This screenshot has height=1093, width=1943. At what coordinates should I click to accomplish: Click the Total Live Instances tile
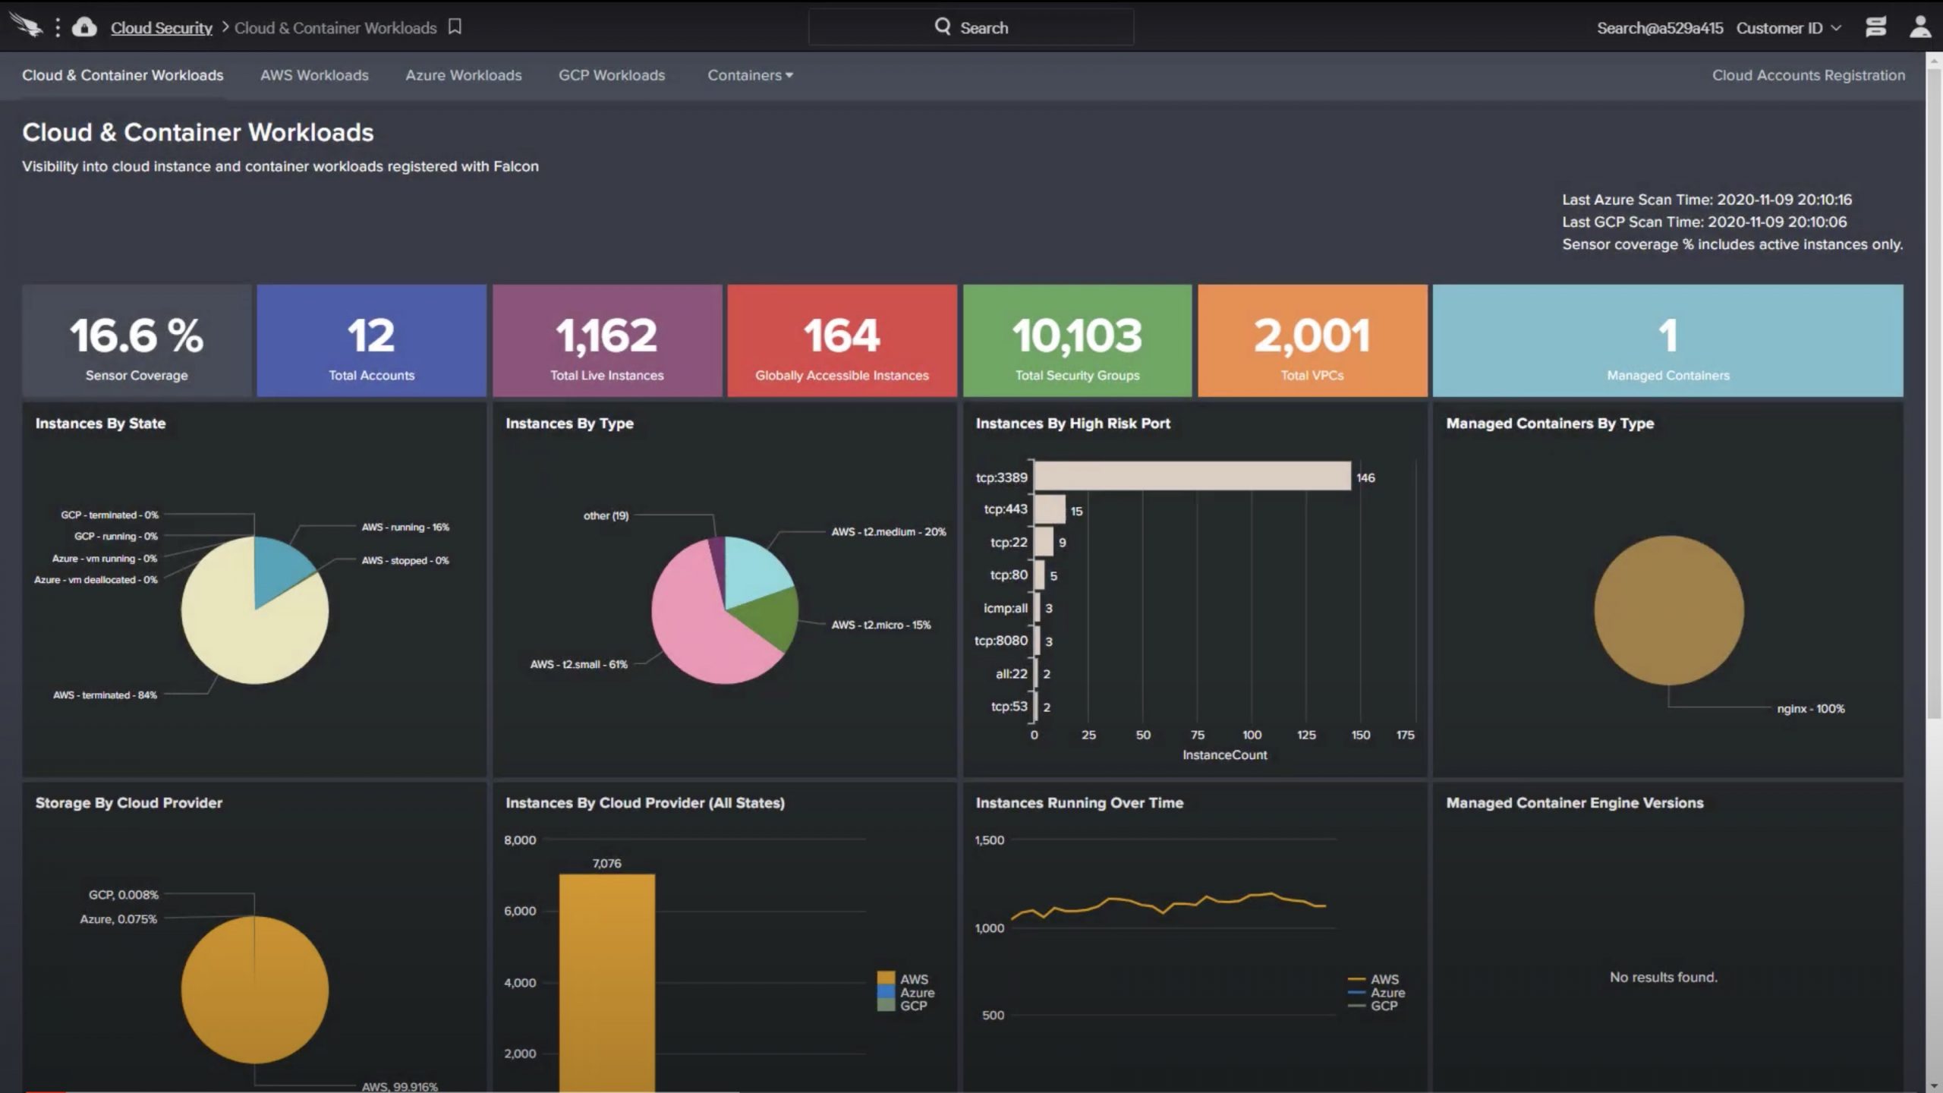click(607, 340)
